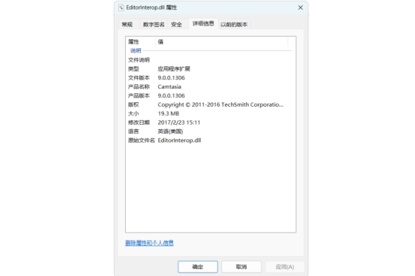The height and width of the screenshot is (276, 415).
Task: Select the 安全 tab
Action: 176,24
